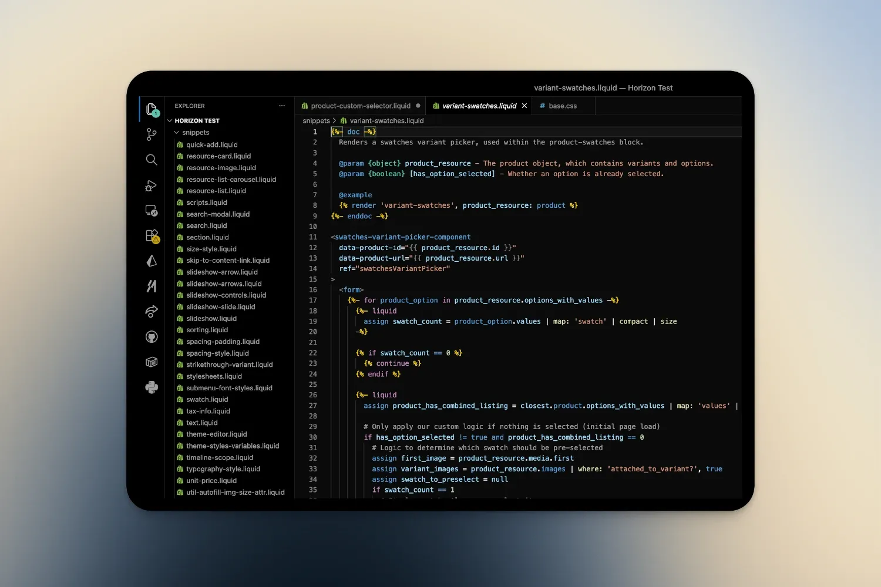881x587 pixels.
Task: Select the Explorer icon showing badge 1
Action: tap(152, 109)
